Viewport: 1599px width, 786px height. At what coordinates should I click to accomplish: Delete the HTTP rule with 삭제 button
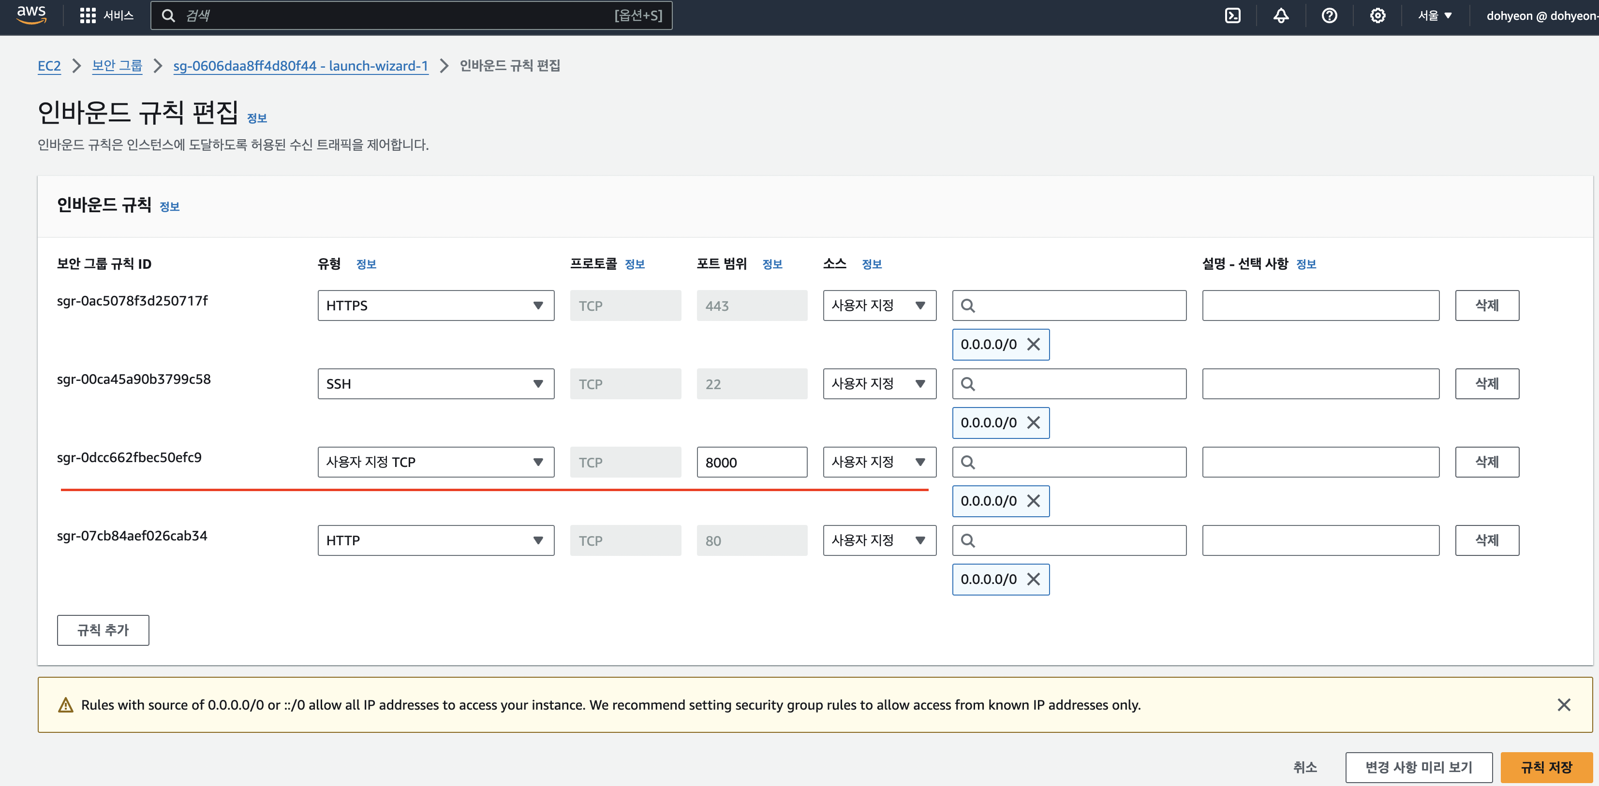(1487, 540)
